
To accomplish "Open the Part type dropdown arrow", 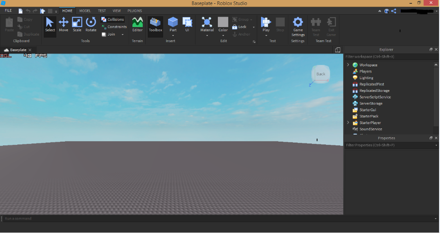I will coord(173,36).
